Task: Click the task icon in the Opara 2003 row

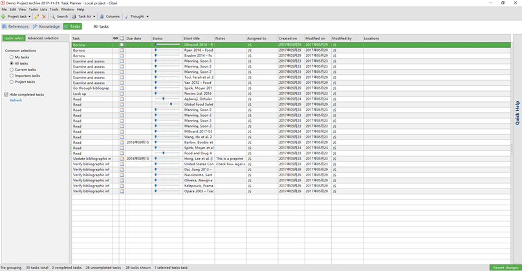Action: (122, 191)
